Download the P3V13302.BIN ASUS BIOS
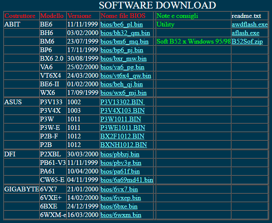272x223 pixels. coord(122,102)
